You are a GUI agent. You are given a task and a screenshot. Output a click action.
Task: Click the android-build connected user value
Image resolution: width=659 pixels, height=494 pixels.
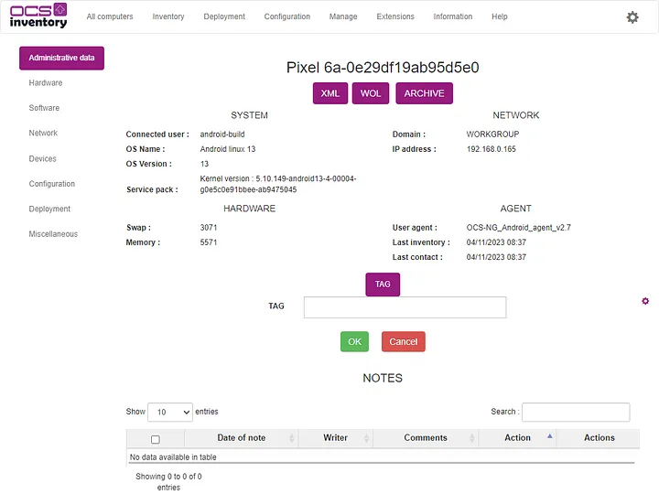(x=222, y=134)
